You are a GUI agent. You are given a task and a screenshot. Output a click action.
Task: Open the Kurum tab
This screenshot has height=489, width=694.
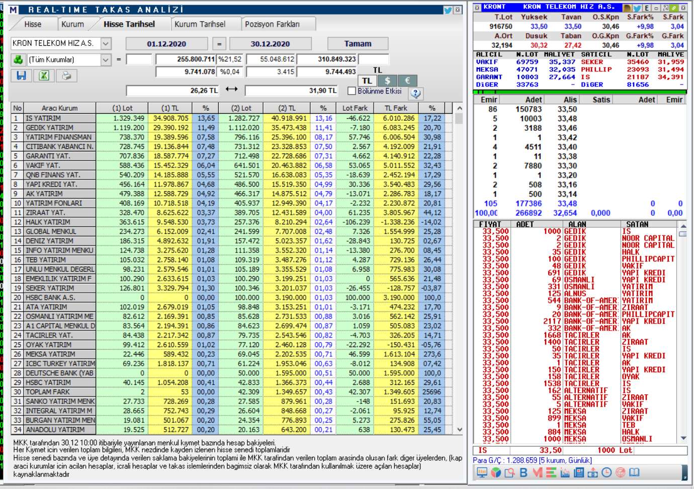[73, 24]
